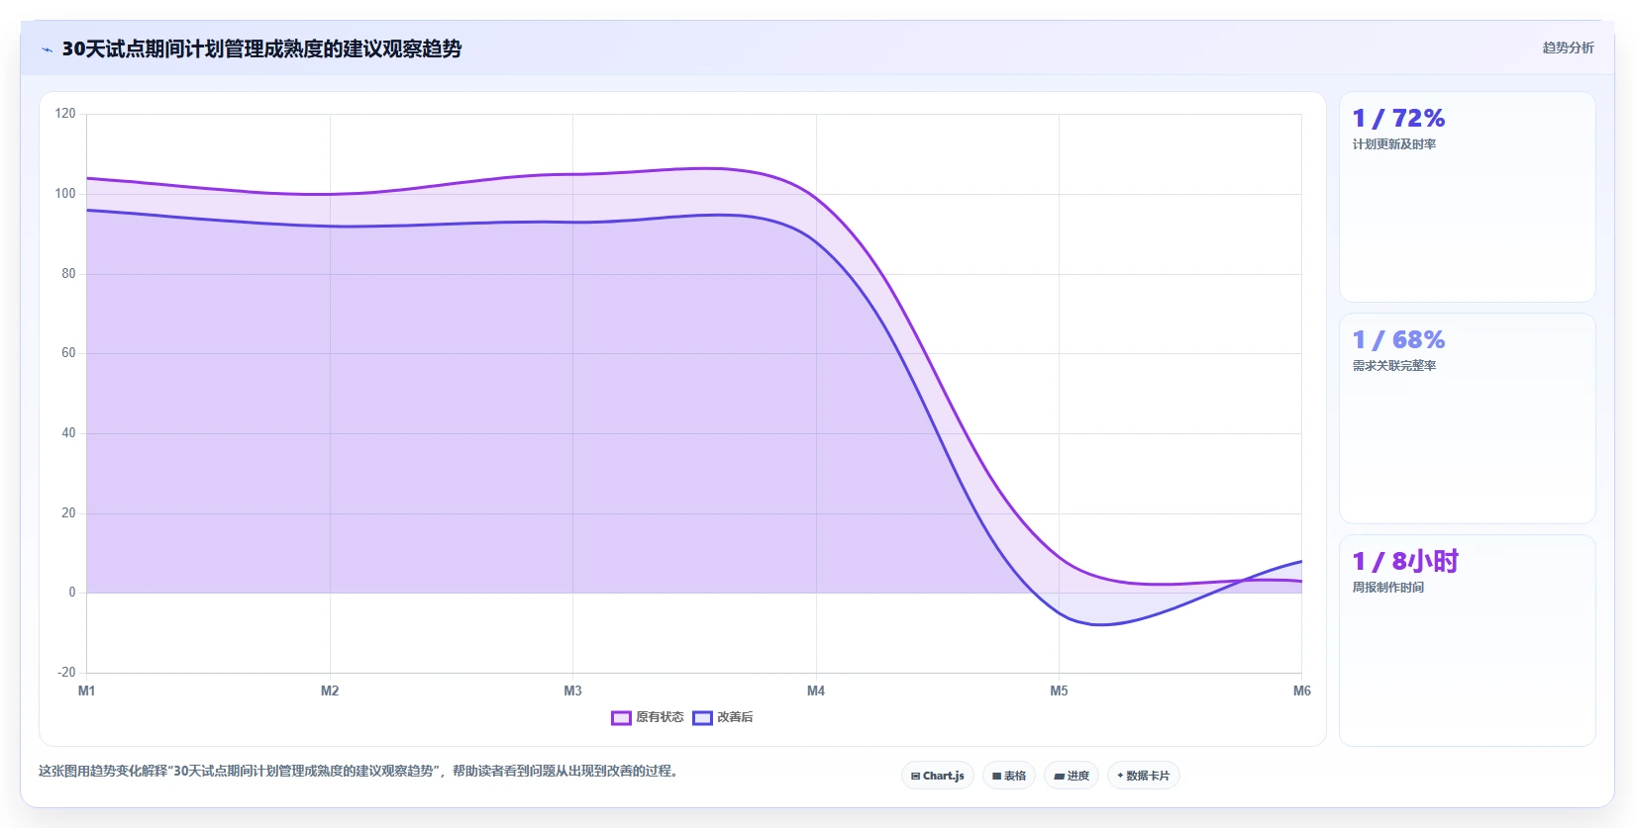
Task: Click the M4 axis label
Action: click(816, 690)
